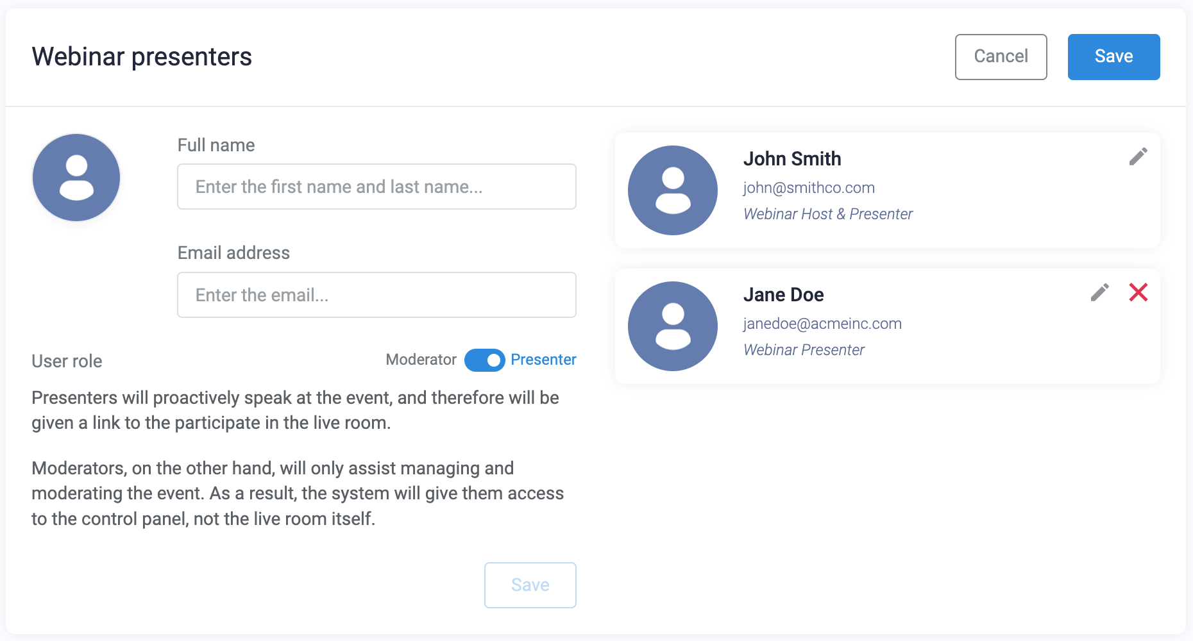Select Jane Doe's presenter card

(888, 326)
